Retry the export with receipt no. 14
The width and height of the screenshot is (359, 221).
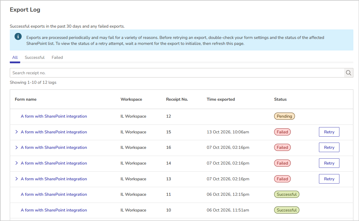[x=329, y=163]
